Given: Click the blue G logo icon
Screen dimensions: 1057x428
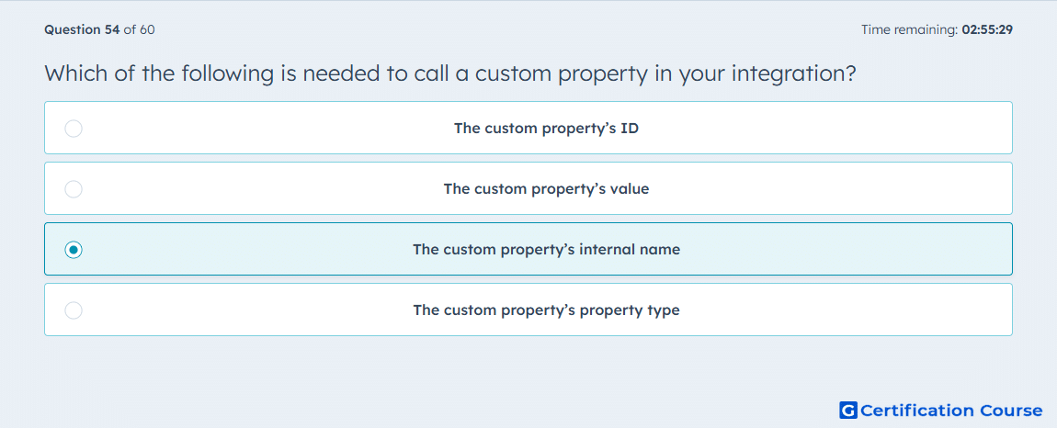Looking at the screenshot, I should [848, 410].
